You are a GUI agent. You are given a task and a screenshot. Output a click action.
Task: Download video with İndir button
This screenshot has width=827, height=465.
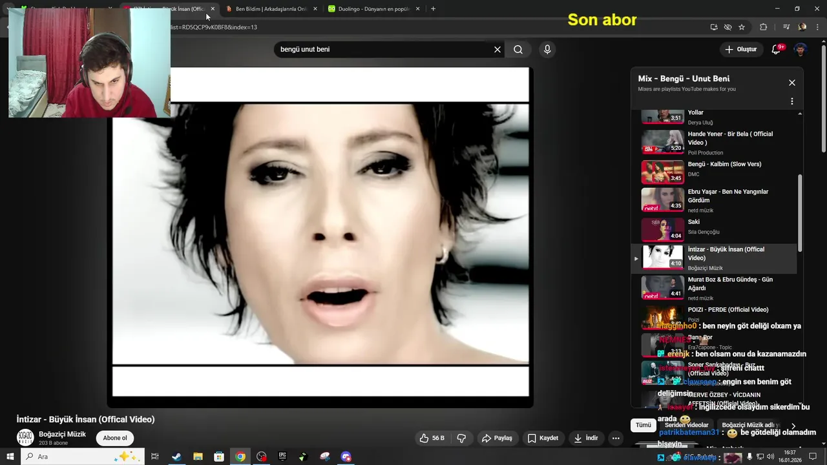(x=585, y=438)
